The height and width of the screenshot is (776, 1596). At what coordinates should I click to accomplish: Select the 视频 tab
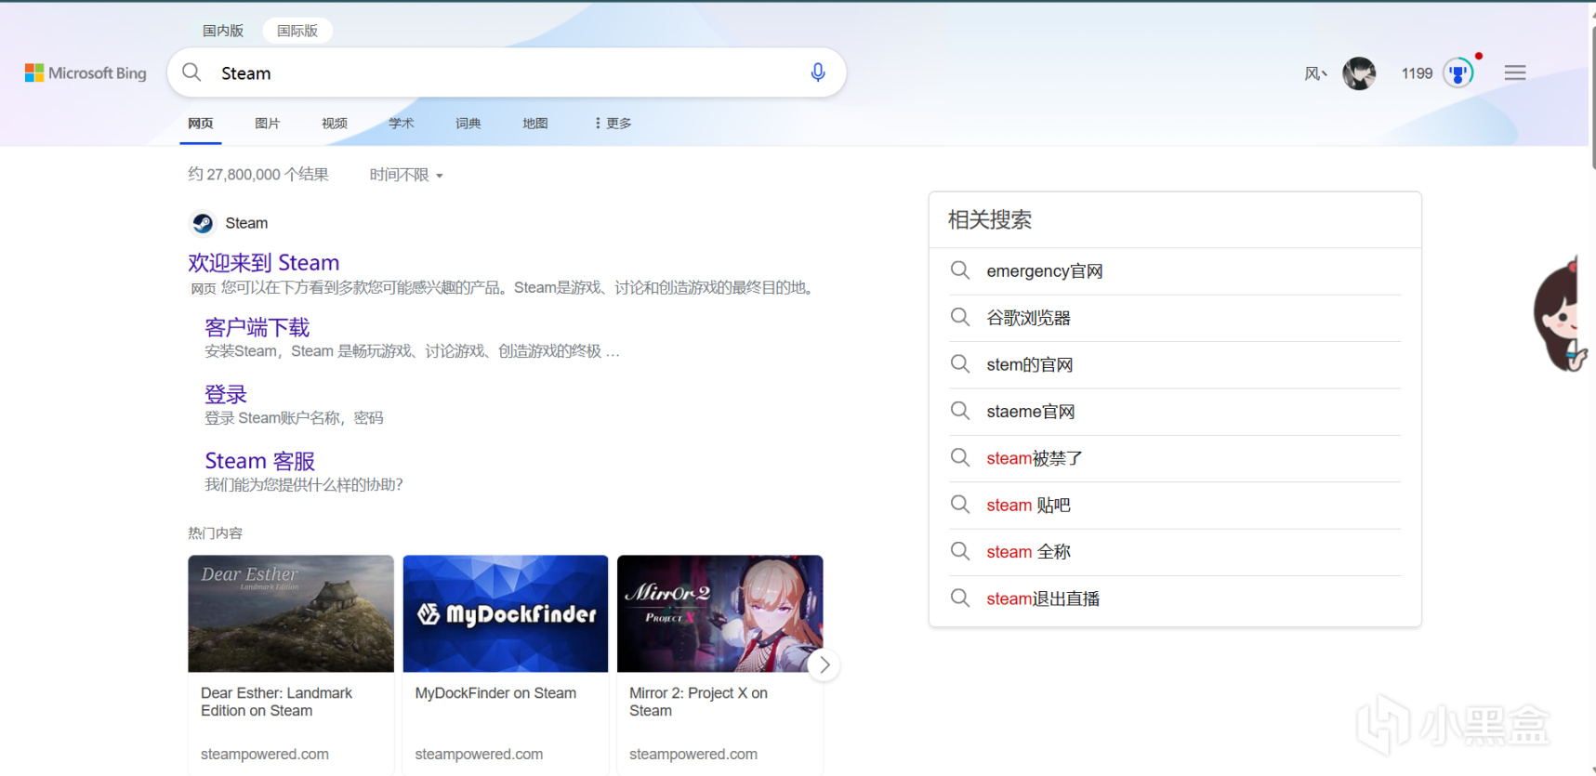[x=335, y=124]
